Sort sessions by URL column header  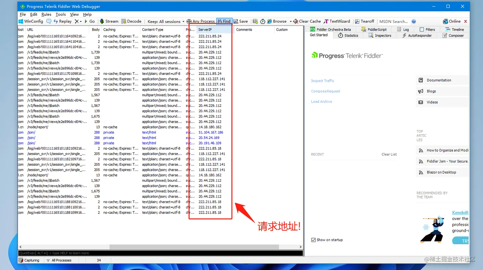pos(57,29)
